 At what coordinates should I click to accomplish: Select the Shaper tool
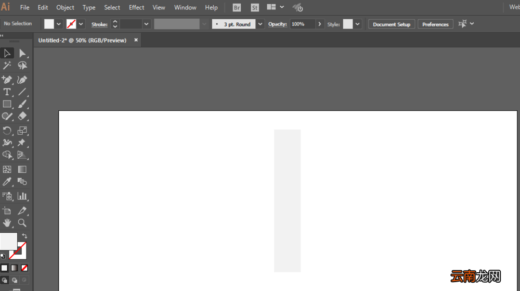[x=7, y=117]
